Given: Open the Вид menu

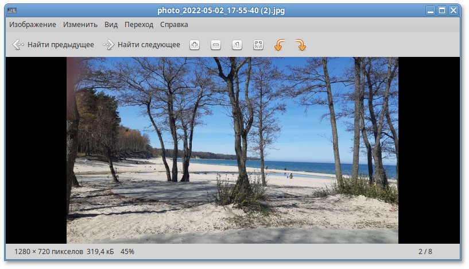Looking at the screenshot, I should [111, 25].
